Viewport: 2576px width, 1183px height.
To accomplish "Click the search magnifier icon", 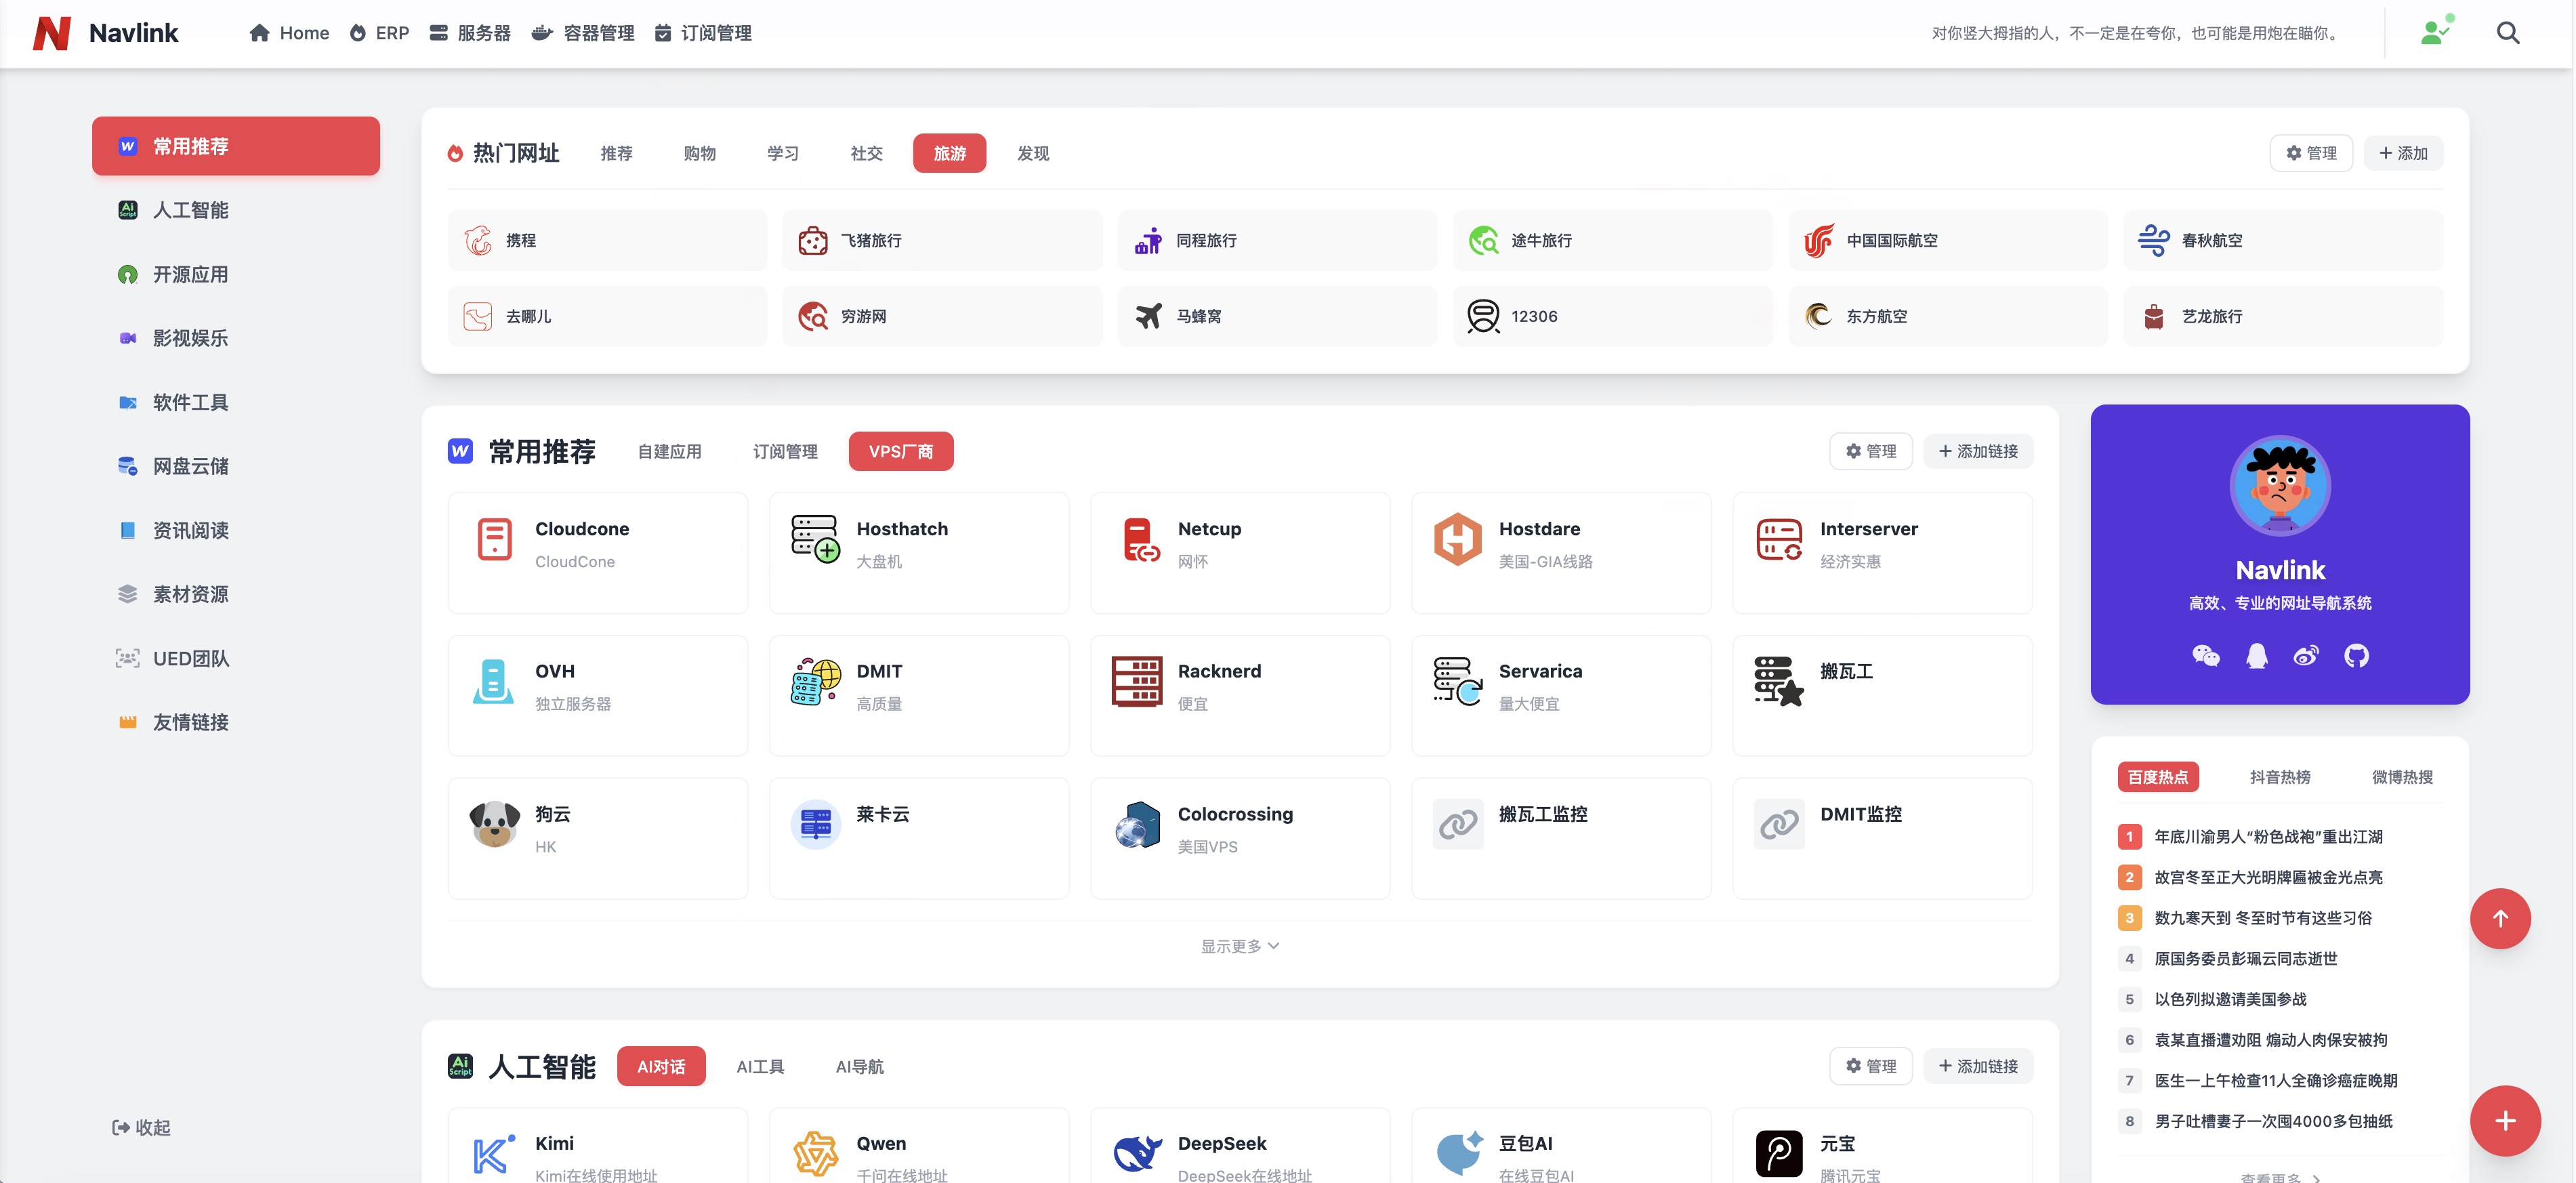I will coord(2507,33).
